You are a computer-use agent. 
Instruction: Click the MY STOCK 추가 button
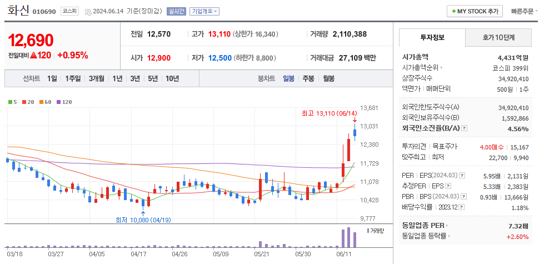pyautogui.click(x=475, y=11)
